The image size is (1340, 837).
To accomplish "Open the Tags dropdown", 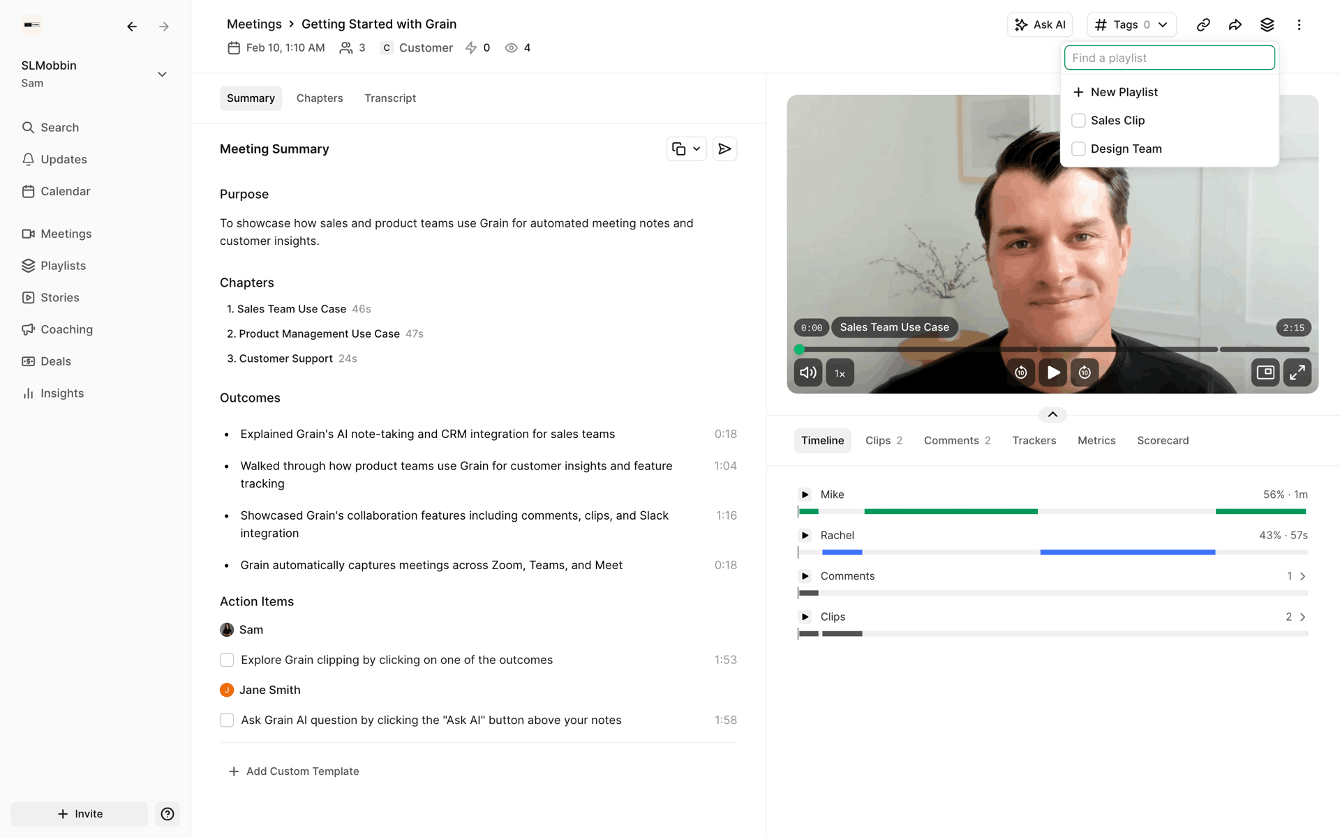I will point(1131,25).
